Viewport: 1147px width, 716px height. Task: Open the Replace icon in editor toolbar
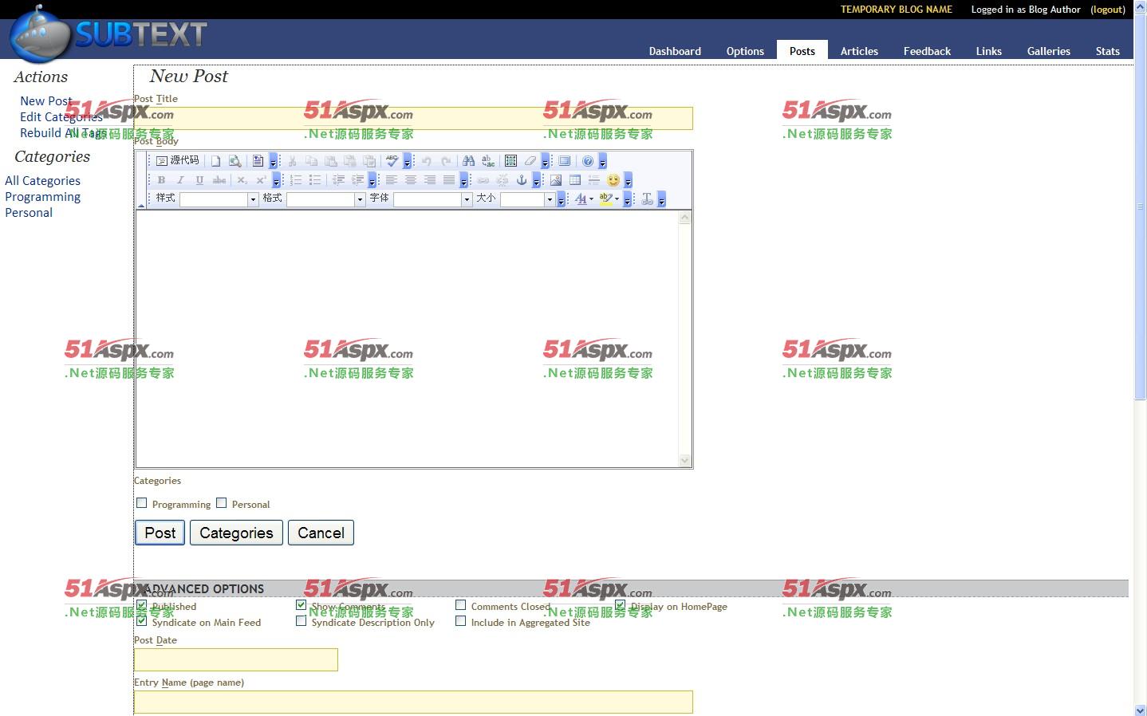(488, 161)
